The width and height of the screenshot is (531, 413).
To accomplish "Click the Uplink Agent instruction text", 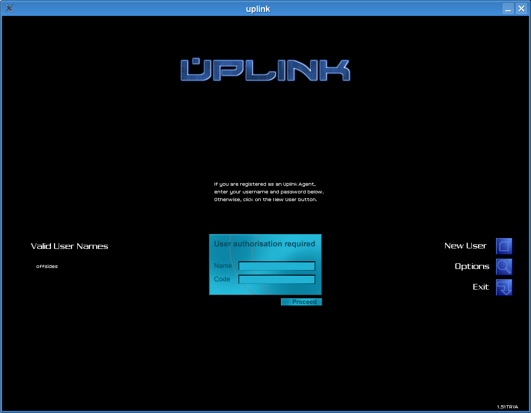I will pyautogui.click(x=269, y=191).
